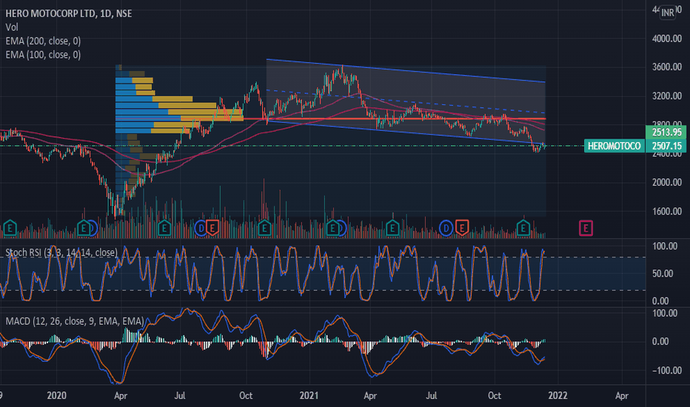Click the green E earnings marker near Nov 2021

click(x=523, y=228)
